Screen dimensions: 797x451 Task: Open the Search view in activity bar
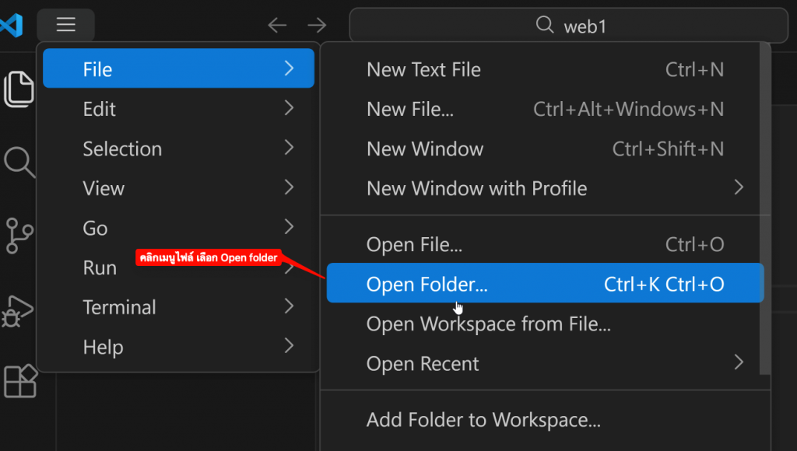[x=19, y=162]
